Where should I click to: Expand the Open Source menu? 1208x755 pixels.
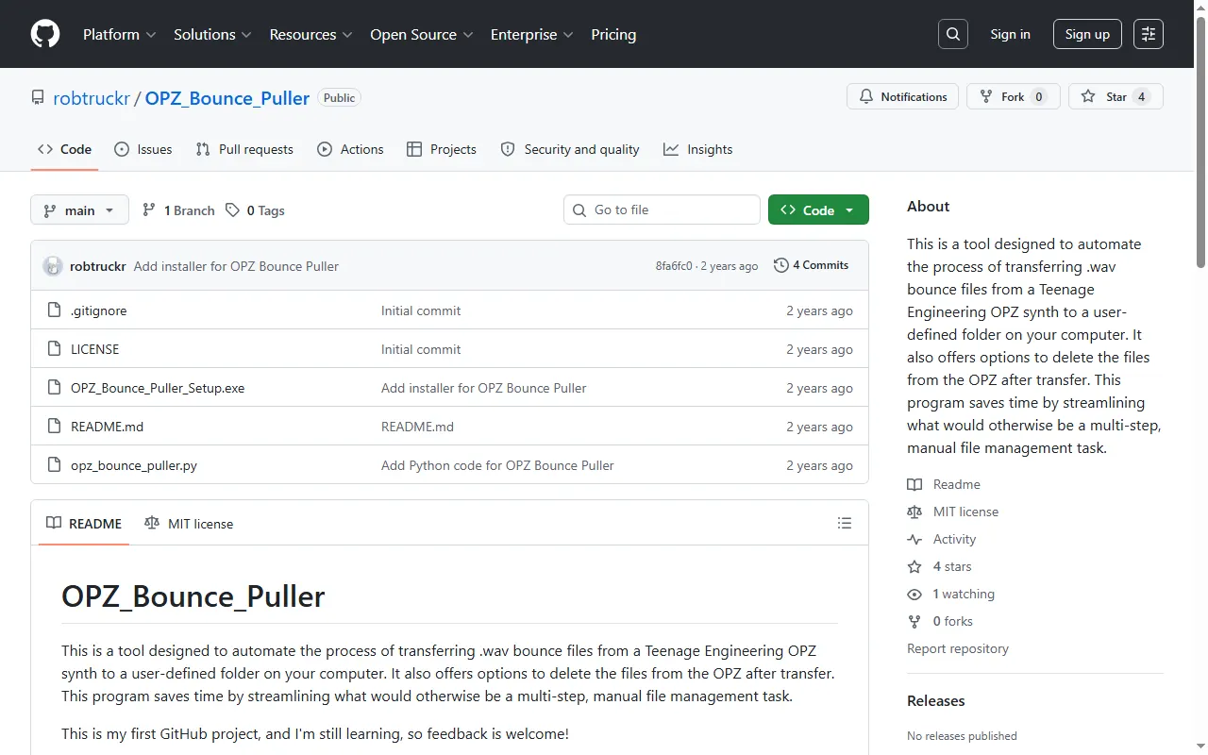[422, 34]
